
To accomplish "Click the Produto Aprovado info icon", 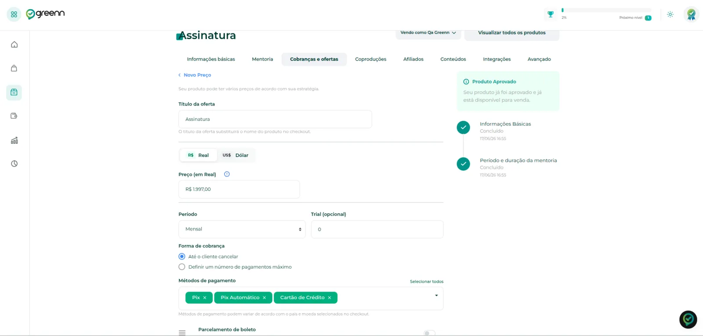I will coord(466,82).
